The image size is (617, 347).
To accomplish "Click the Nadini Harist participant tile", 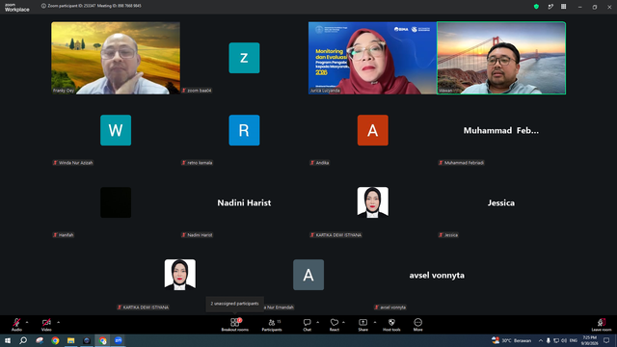I will 244,202.
